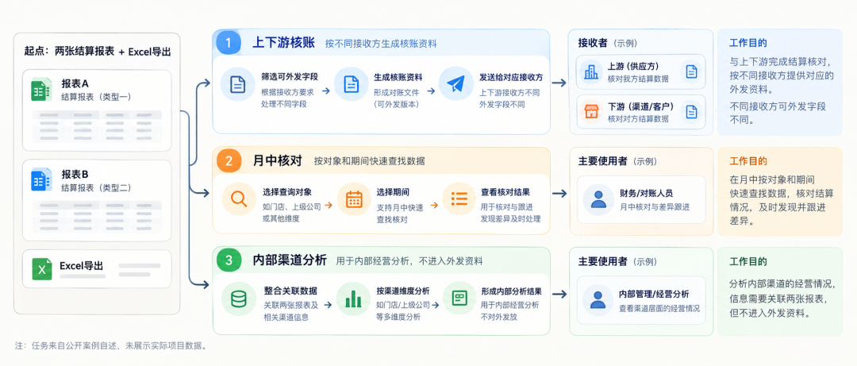Click the calendar icon for 选择期间
Viewport: 857px width, 366px height.
[x=354, y=199]
